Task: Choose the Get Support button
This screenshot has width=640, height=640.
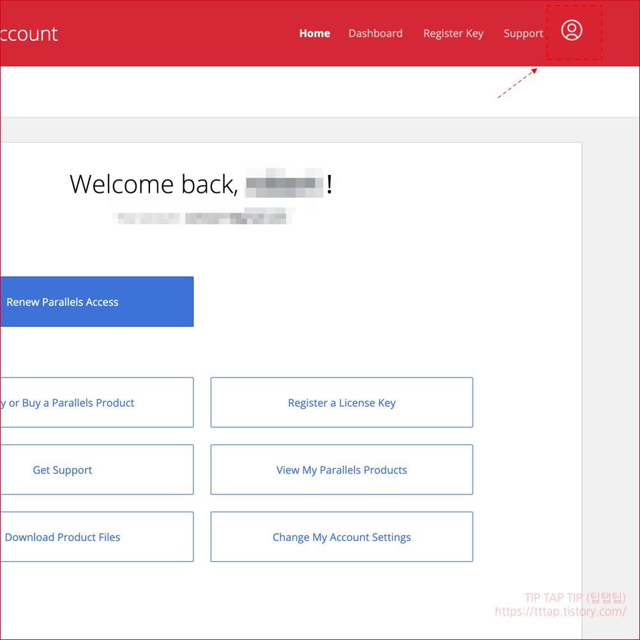Action: (96, 470)
